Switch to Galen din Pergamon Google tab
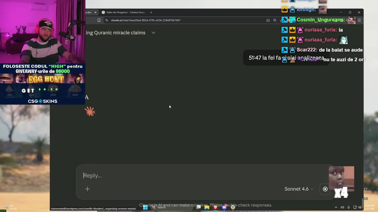Viewport: 378px width, 212px height. pyautogui.click(x=123, y=12)
